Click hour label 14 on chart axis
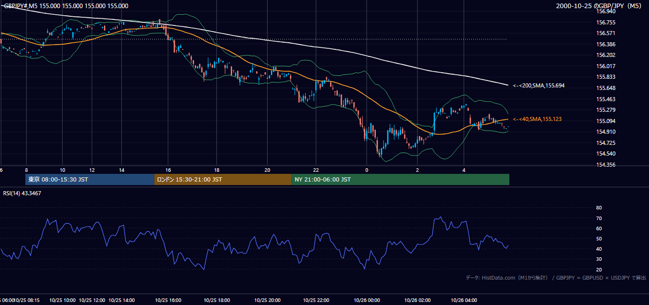The width and height of the screenshot is (649, 305). [x=122, y=170]
